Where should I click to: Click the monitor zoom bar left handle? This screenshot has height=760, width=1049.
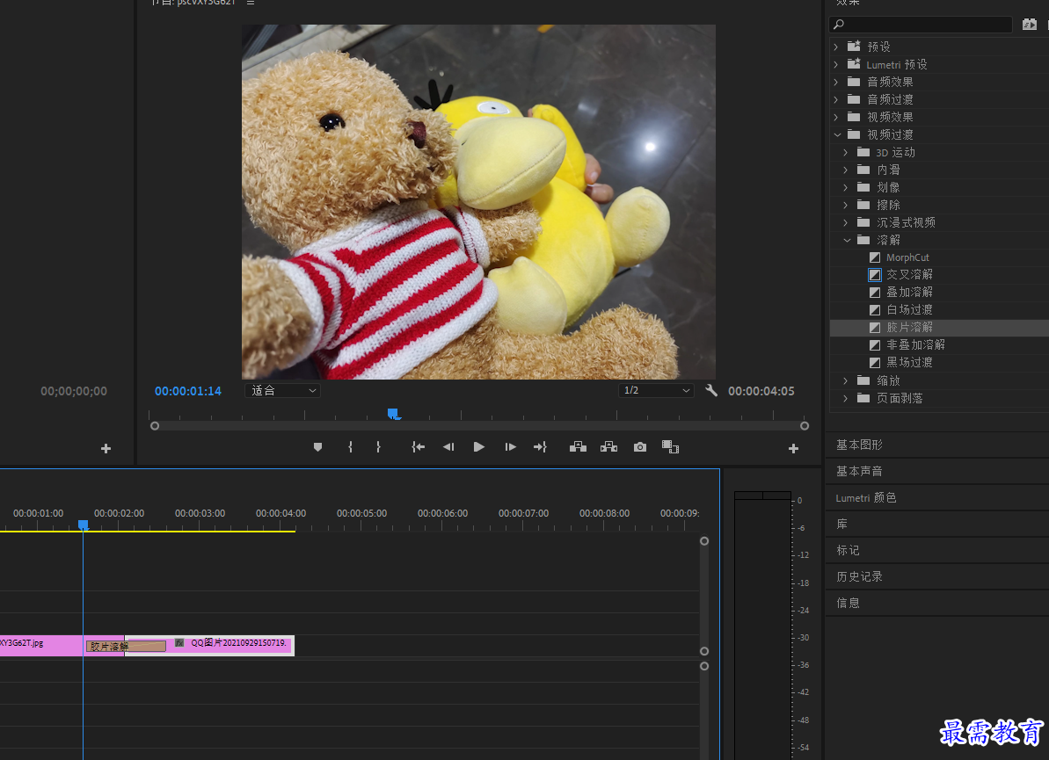(x=155, y=426)
